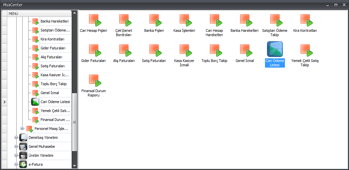The height and width of the screenshot is (170, 349).
Task: Select Alış Faturaları in menu tree
Action: click(51, 57)
